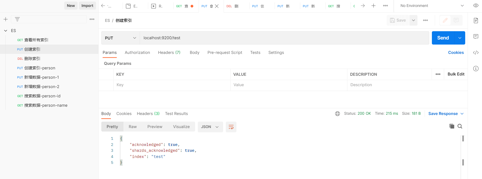
Task: Open the No Environment selector
Action: point(432,6)
